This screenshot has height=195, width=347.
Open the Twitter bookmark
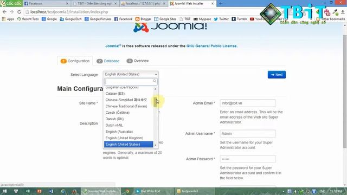(221, 19)
